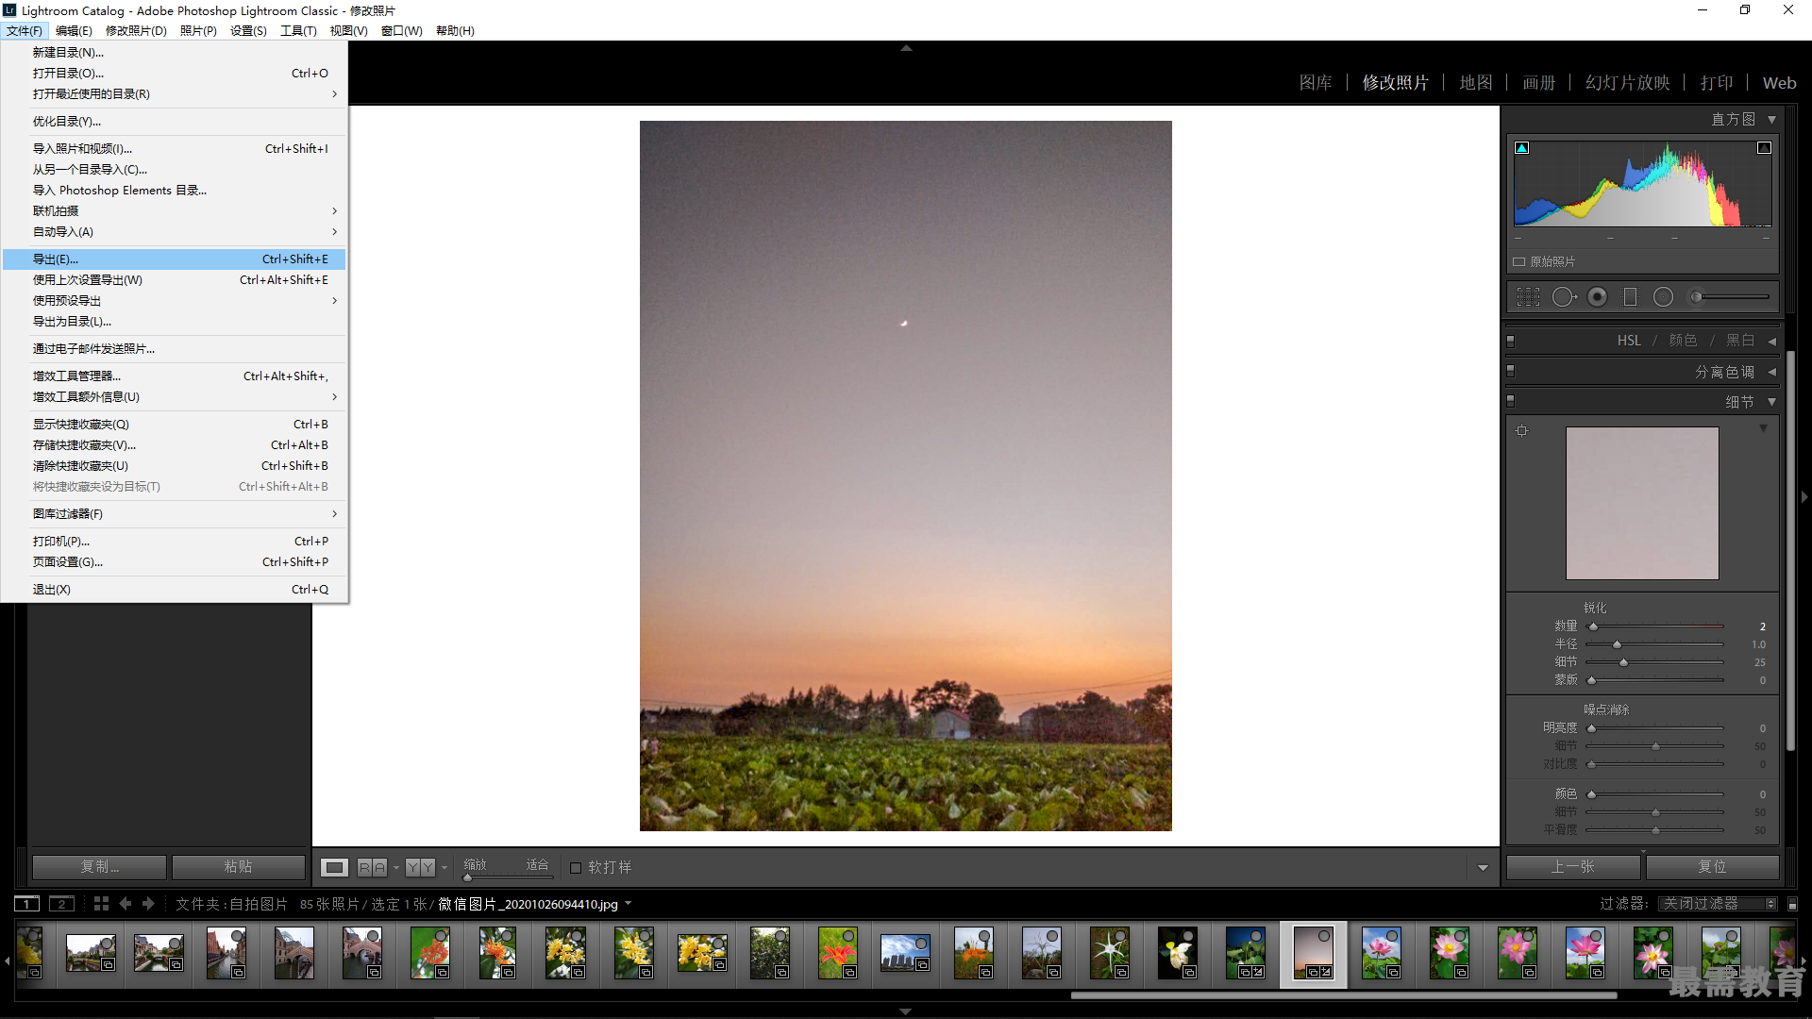This screenshot has height=1019, width=1812.
Task: Click the Copy settings button
Action: pos(100,867)
